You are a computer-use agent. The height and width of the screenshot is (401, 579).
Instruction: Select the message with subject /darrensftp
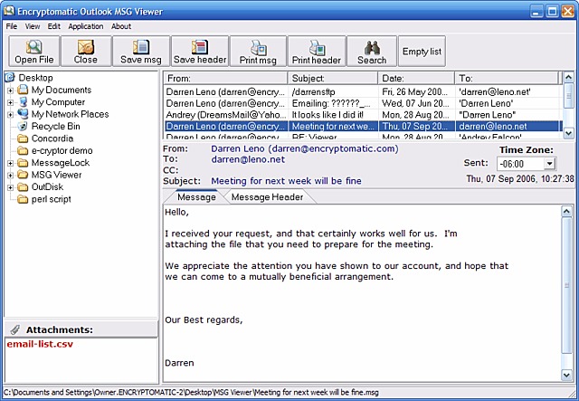click(x=363, y=91)
